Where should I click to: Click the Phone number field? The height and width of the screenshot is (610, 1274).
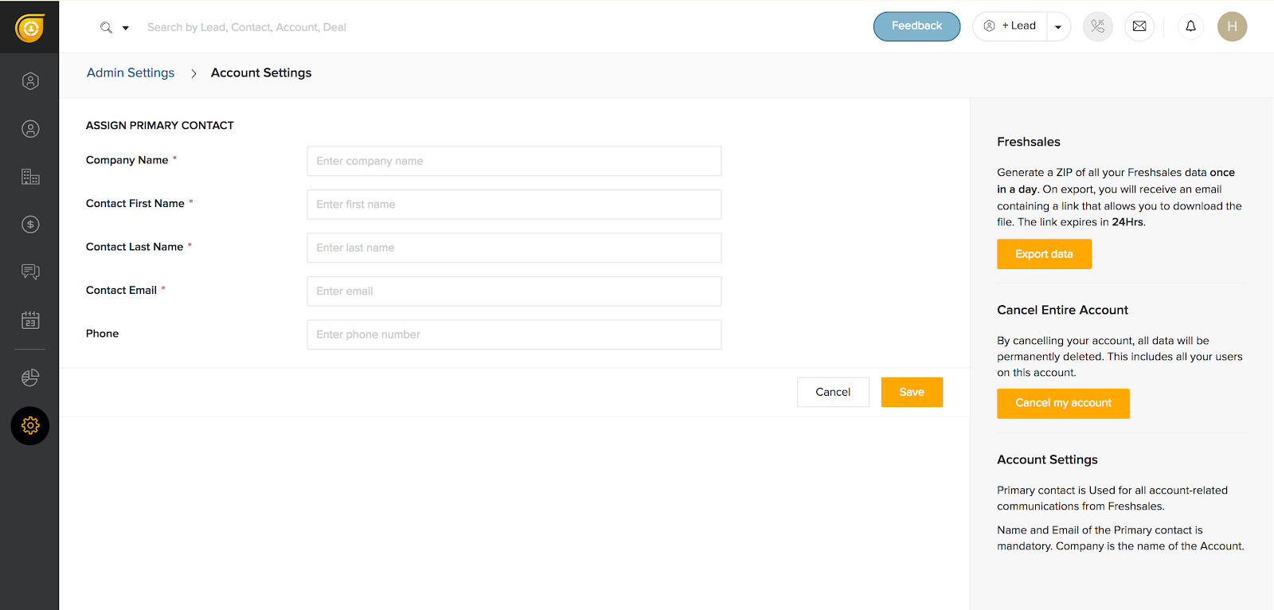pyautogui.click(x=514, y=334)
